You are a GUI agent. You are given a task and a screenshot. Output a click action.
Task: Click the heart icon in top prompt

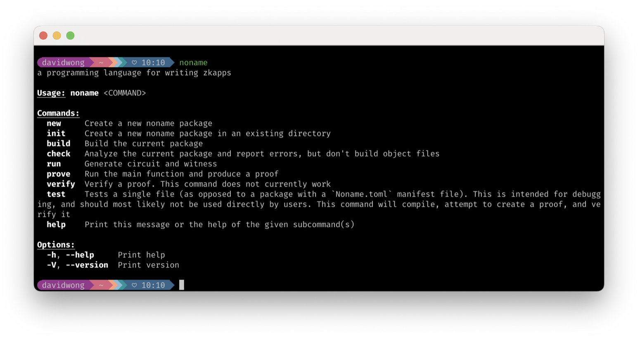pos(134,63)
